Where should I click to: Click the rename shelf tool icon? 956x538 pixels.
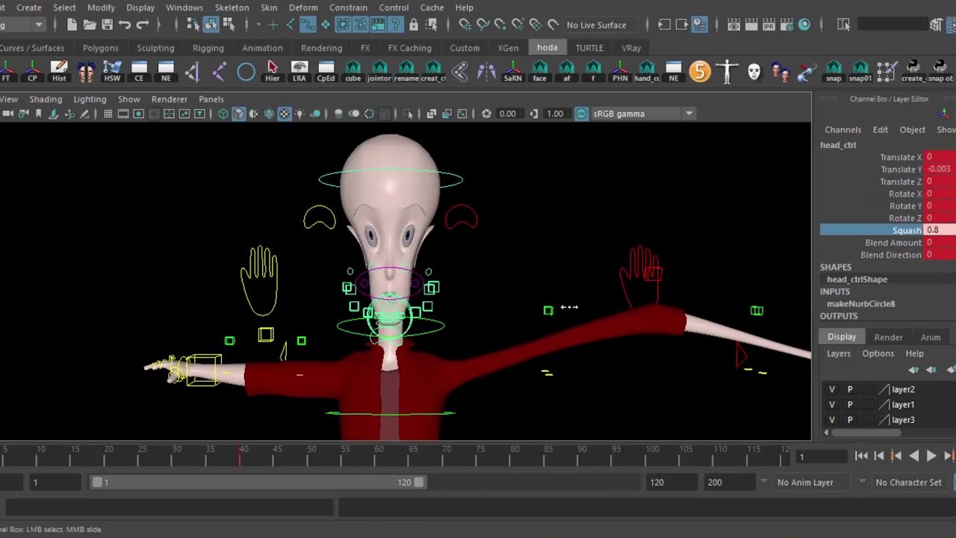406,72
